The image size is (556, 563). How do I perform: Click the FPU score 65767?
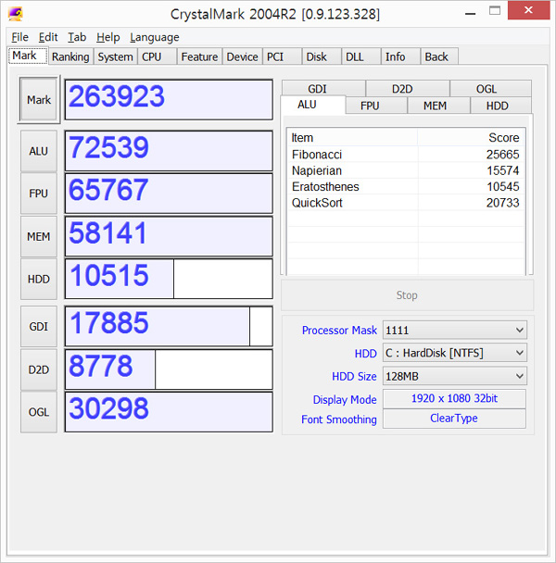(x=169, y=194)
